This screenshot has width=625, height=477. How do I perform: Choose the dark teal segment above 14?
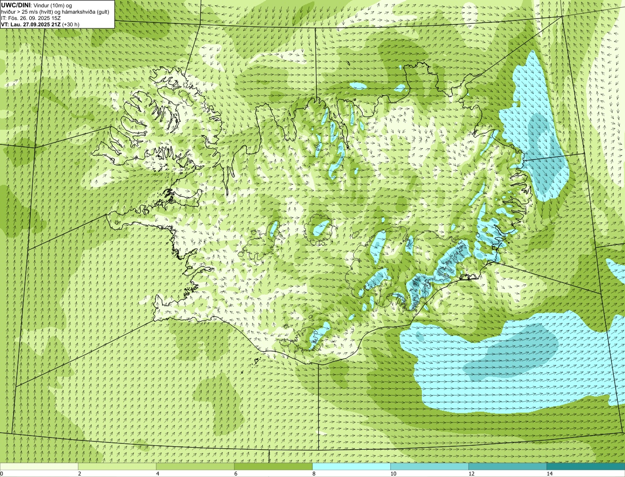(586, 466)
